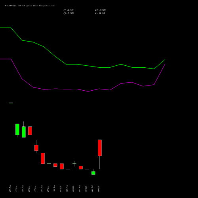
Task: Select the large red candle for 09 Feb
Action: (100, 148)
